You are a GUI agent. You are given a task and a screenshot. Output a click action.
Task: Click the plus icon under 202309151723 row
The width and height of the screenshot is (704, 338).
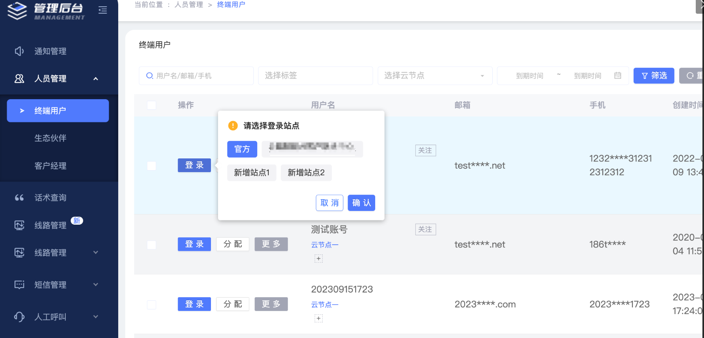[x=319, y=318]
